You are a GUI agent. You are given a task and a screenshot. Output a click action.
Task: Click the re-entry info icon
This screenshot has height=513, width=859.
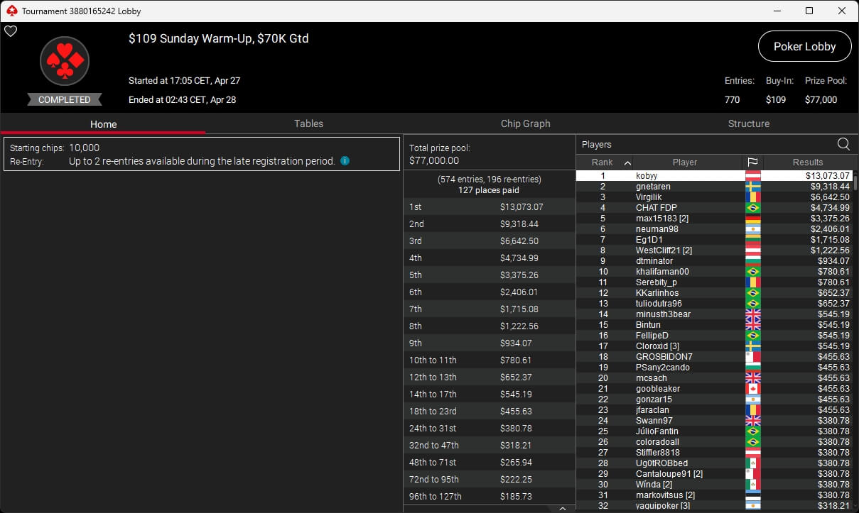pyautogui.click(x=345, y=161)
